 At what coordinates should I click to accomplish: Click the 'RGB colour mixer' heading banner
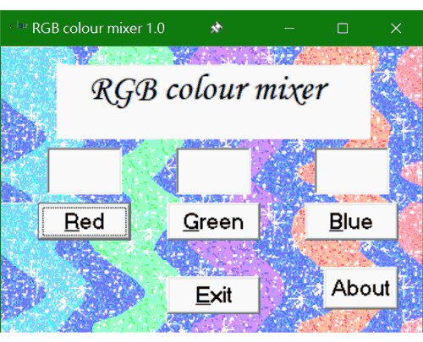pyautogui.click(x=213, y=102)
